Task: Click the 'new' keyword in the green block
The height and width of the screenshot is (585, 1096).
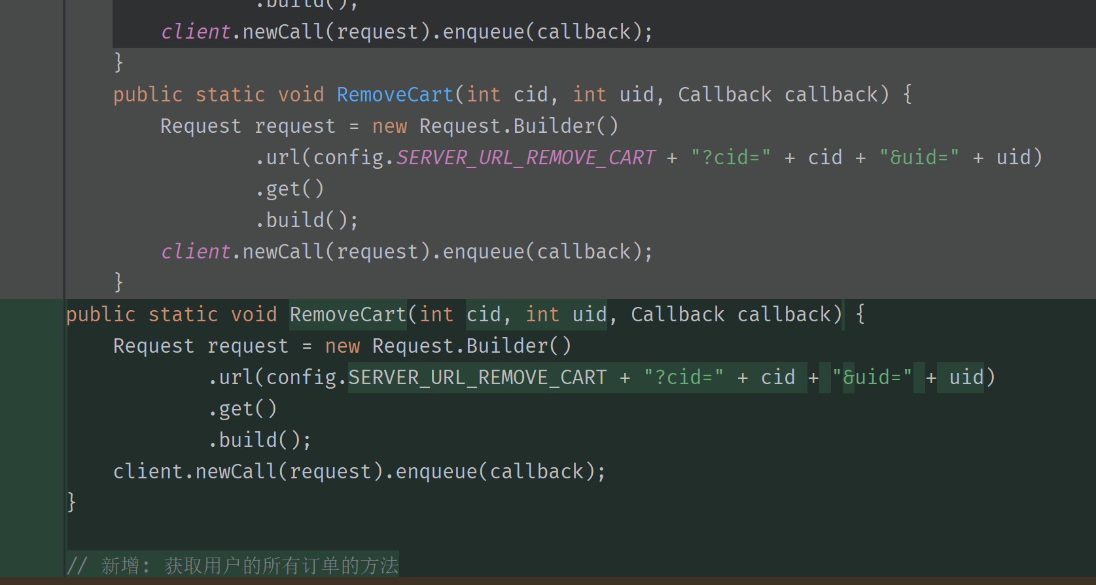Action: [x=343, y=346]
